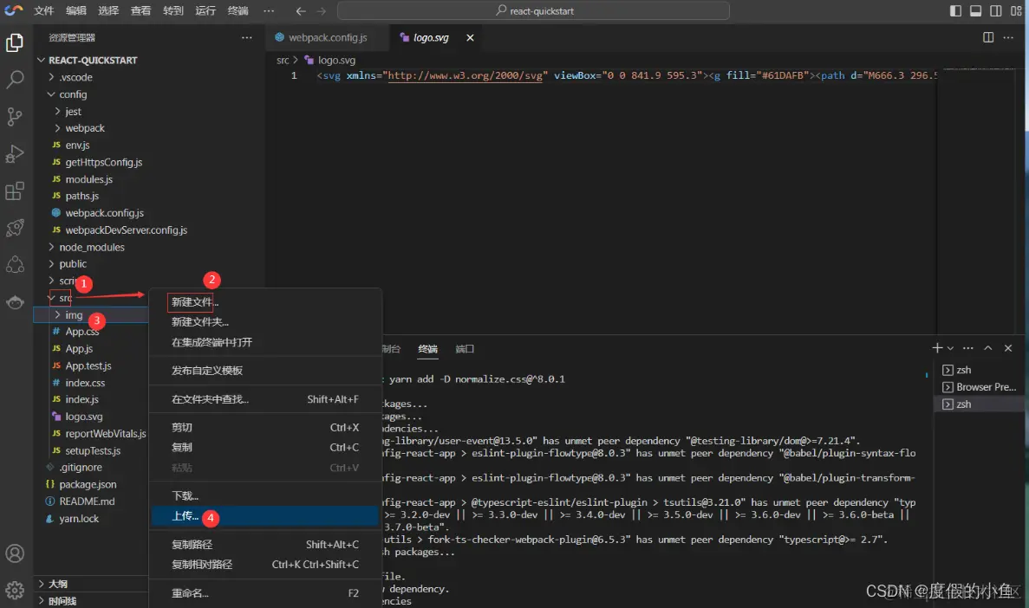
Task: Open editor more actions ellipsis
Action: [x=1008, y=37]
